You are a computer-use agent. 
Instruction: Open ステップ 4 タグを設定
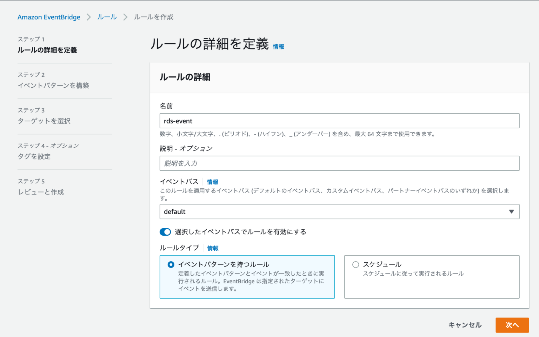pyautogui.click(x=33, y=156)
